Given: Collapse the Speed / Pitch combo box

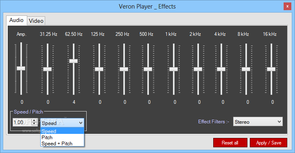Looking at the screenshot, I should (x=62, y=123).
